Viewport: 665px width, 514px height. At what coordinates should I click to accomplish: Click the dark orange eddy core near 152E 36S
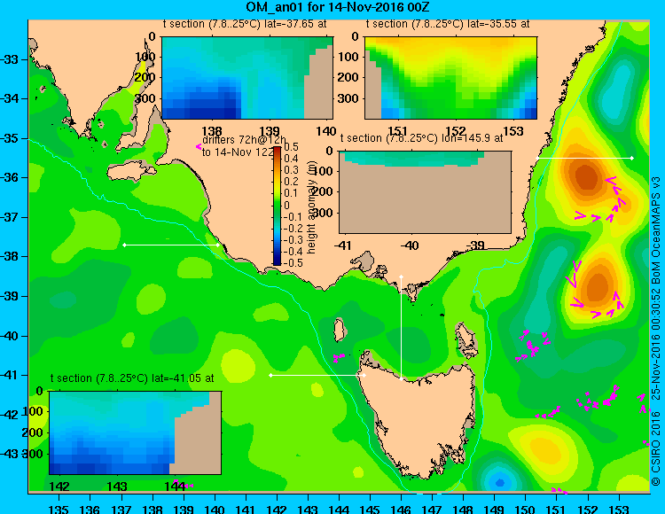[586, 176]
